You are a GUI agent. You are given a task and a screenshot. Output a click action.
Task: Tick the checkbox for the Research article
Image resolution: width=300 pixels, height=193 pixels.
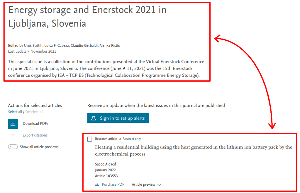click(90, 139)
